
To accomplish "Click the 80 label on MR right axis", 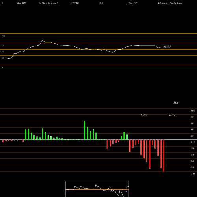I will click(x=192, y=117).
